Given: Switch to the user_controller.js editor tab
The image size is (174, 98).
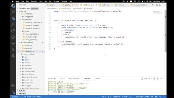Looking at the screenshot, I should (140, 5).
